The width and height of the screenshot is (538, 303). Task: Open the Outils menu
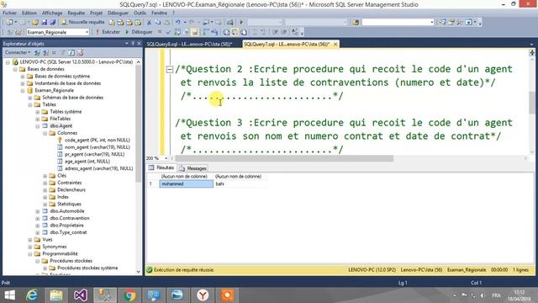pyautogui.click(x=140, y=13)
